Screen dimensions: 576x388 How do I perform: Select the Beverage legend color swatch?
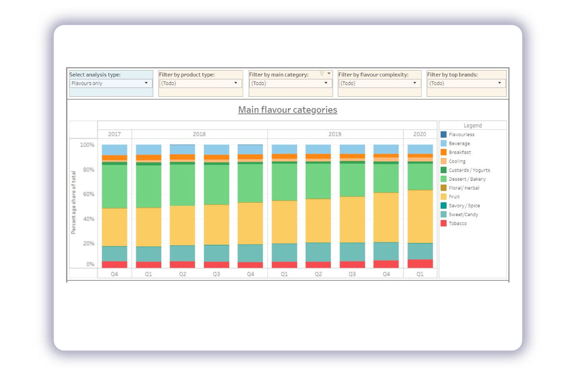pyautogui.click(x=444, y=144)
